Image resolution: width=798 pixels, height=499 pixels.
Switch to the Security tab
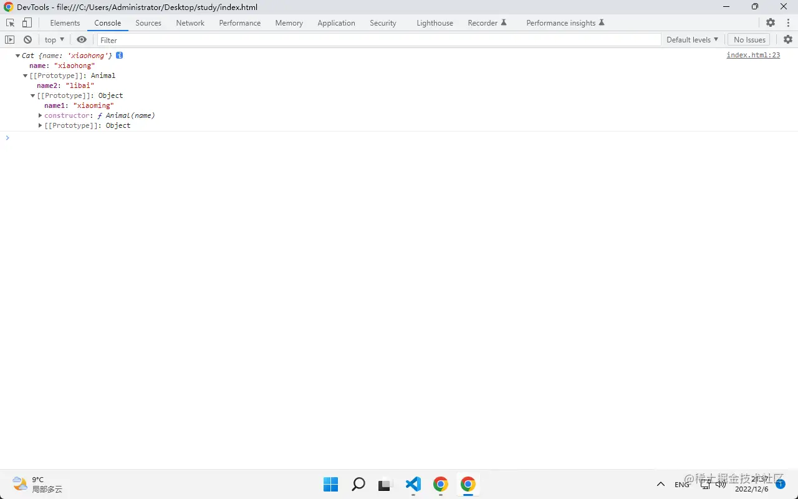click(x=383, y=23)
